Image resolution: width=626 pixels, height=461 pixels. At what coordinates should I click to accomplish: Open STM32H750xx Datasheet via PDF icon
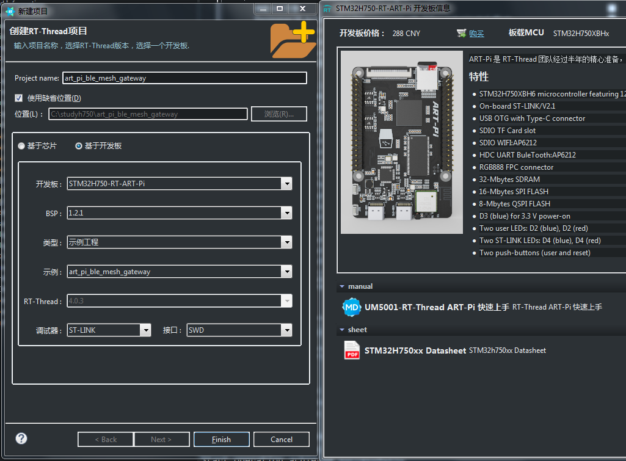click(351, 350)
